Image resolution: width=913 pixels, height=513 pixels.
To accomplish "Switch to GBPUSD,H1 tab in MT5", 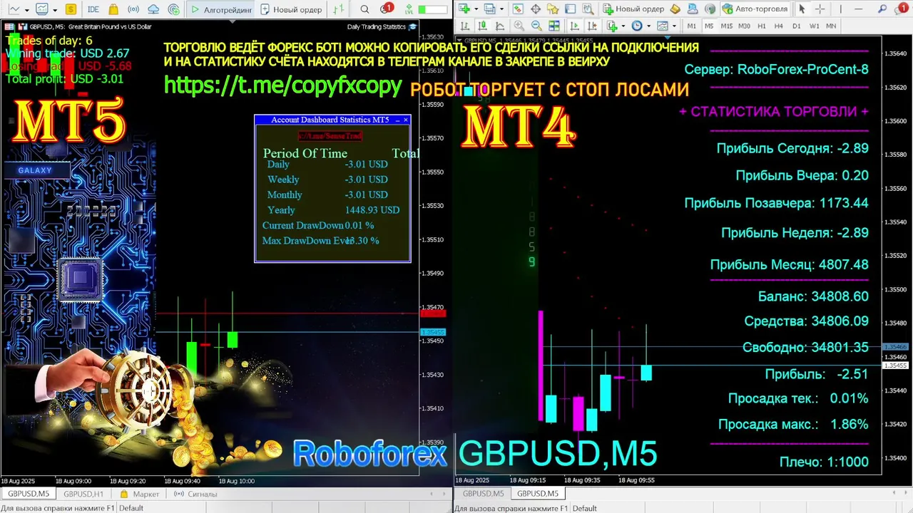I will pyautogui.click(x=83, y=493).
